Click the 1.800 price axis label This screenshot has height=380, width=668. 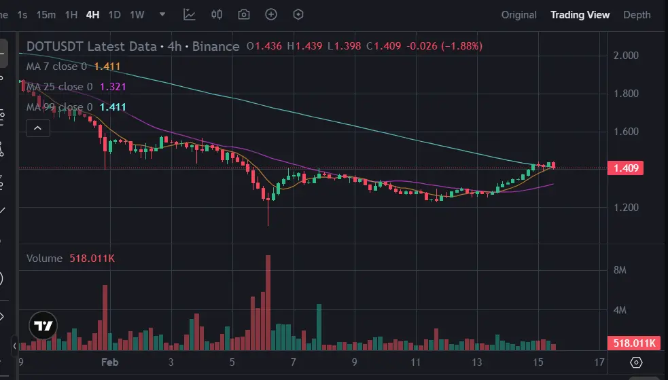pos(626,93)
